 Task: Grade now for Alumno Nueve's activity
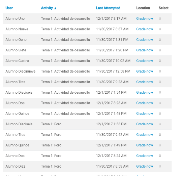point(145,29)
